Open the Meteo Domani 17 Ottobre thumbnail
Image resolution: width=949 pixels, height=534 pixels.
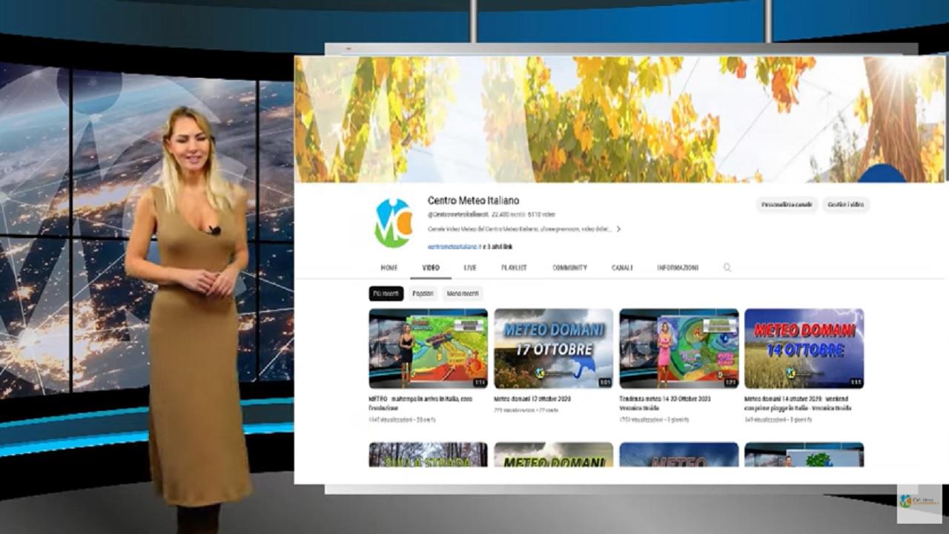click(554, 349)
